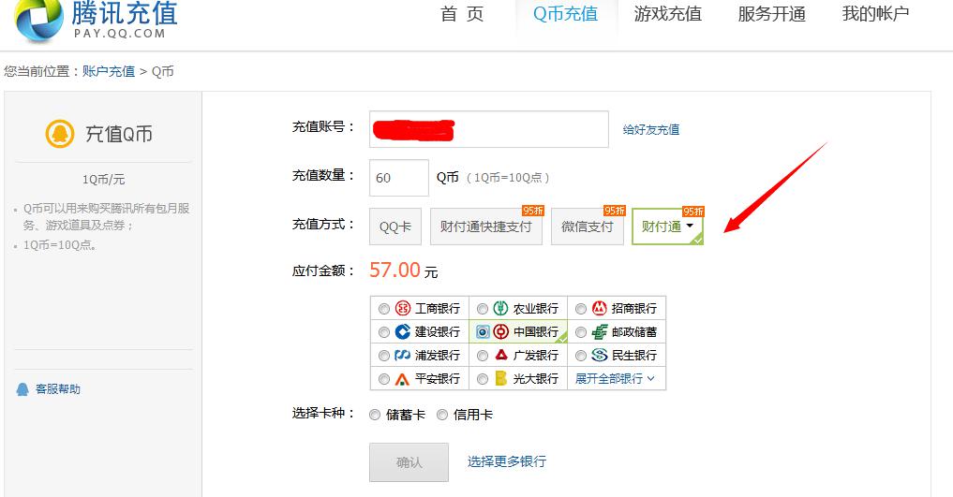Expand 展开全部银行 bank list
This screenshot has width=953, height=497.
coord(615,379)
